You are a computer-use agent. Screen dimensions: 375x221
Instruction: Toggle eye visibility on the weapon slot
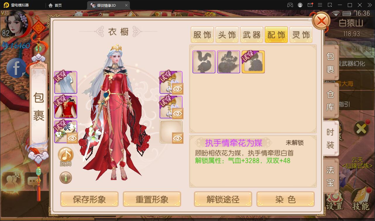point(72,138)
